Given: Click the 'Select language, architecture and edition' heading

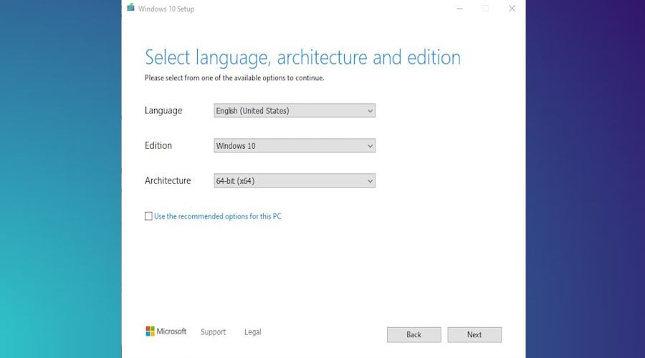Looking at the screenshot, I should [x=302, y=57].
